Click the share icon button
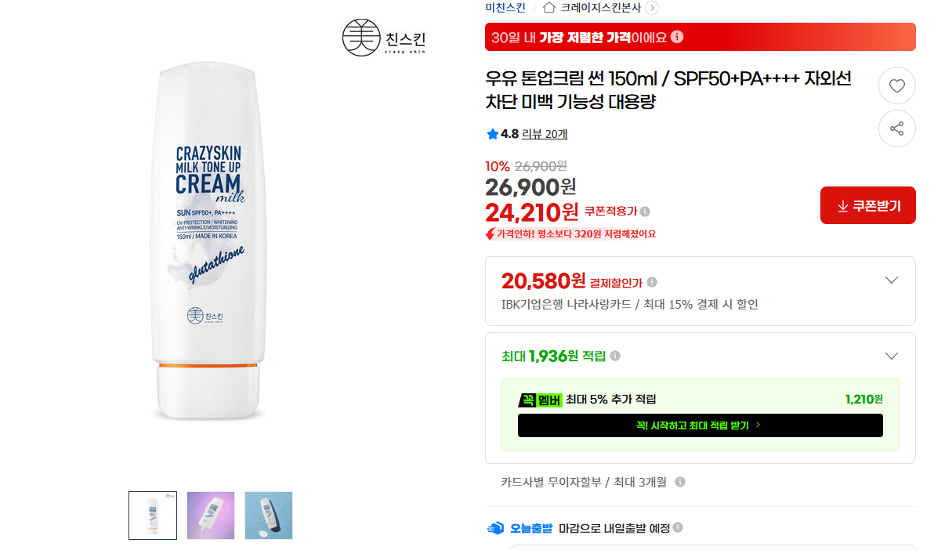 click(x=896, y=128)
